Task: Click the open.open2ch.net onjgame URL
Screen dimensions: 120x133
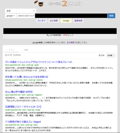Action: click(x=24, y=95)
